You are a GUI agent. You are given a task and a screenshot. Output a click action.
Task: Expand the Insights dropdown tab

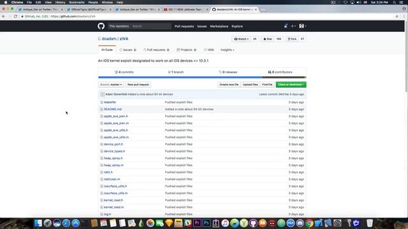click(x=227, y=50)
